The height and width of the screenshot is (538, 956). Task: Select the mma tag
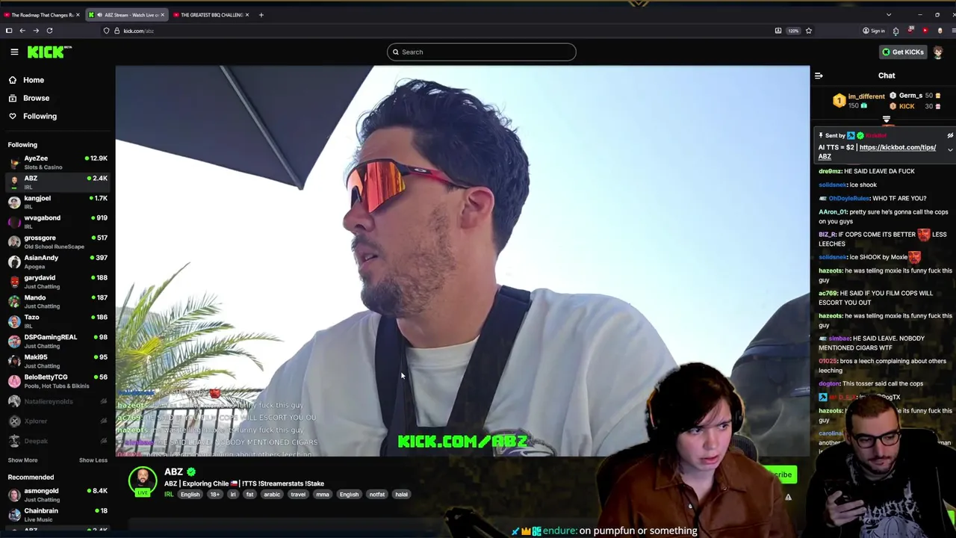pos(323,494)
